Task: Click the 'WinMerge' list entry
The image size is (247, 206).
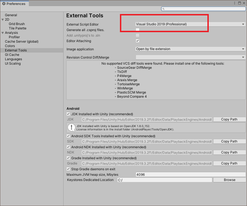Action: [125, 88]
